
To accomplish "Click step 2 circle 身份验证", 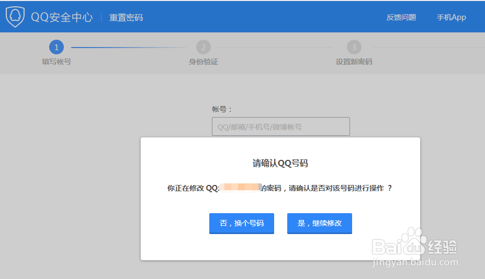I will click(x=203, y=47).
